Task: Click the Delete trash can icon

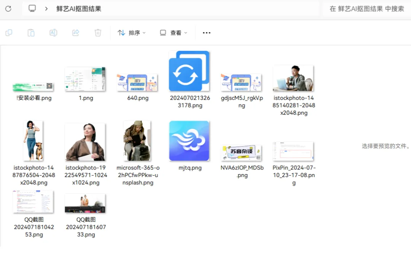Action: 98,33
